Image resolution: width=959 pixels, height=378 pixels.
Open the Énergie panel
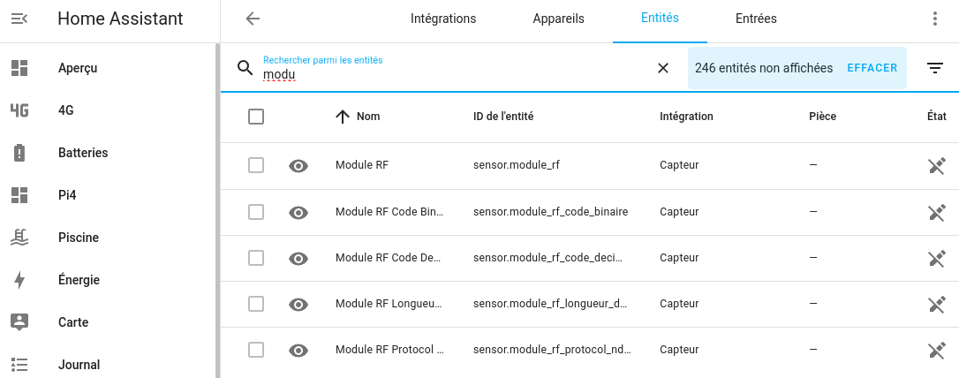click(109, 280)
